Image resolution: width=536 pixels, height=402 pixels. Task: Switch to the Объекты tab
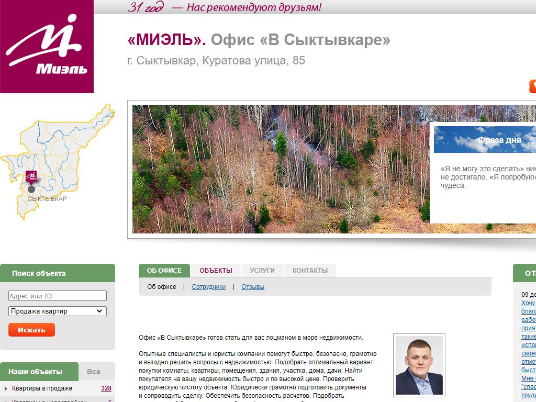point(216,271)
